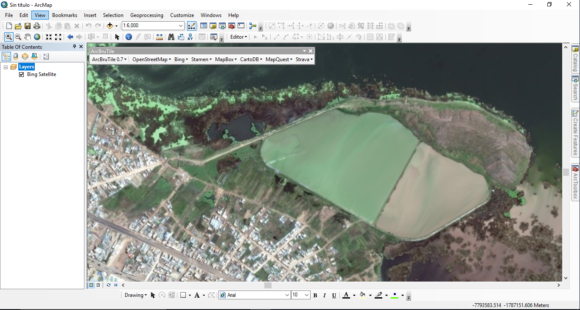580x310 pixels.
Task: Uncheck the Bing Satellite layer
Action: tap(22, 74)
